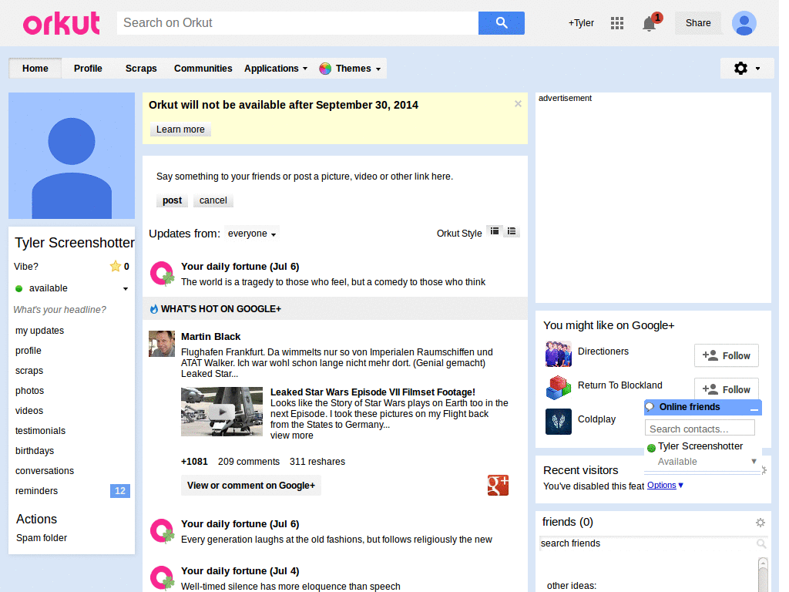Open scraps in sidebar
This screenshot has height=592, width=789.
29,371
